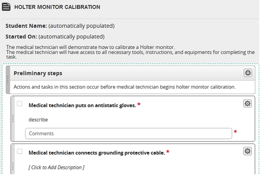This screenshot has height=175, width=260.
Task: Click to Add Description for grounding cable
Action: coord(57,167)
